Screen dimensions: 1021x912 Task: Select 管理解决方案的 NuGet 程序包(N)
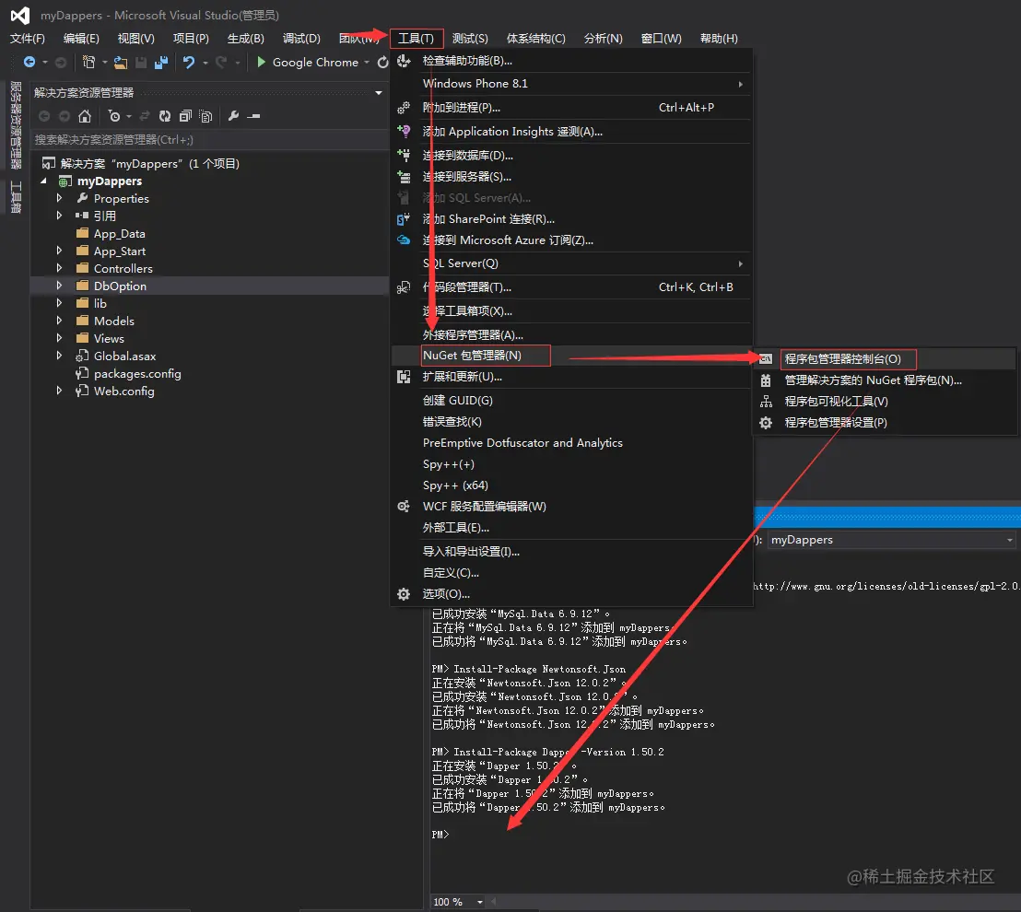point(886,380)
